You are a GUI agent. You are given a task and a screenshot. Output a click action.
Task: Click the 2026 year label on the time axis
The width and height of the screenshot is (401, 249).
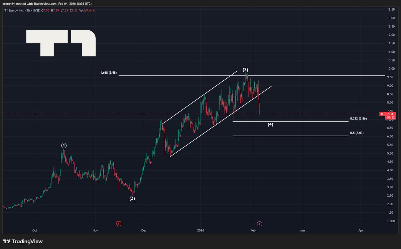[200, 230]
